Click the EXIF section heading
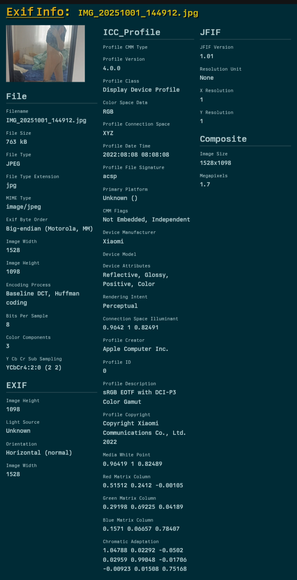This screenshot has width=297, height=580. tap(16, 385)
